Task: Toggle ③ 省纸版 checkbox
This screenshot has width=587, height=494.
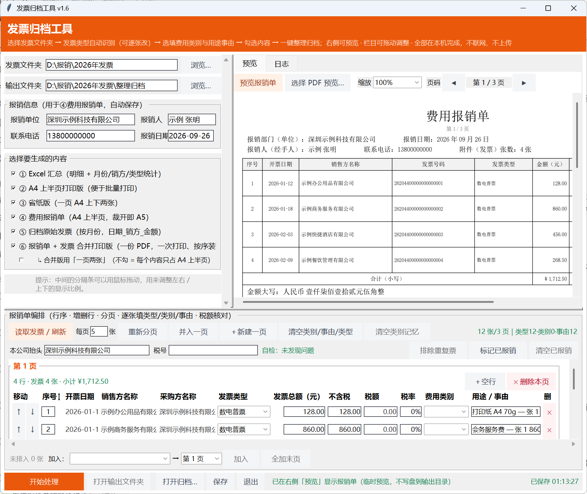Action: tap(13, 203)
